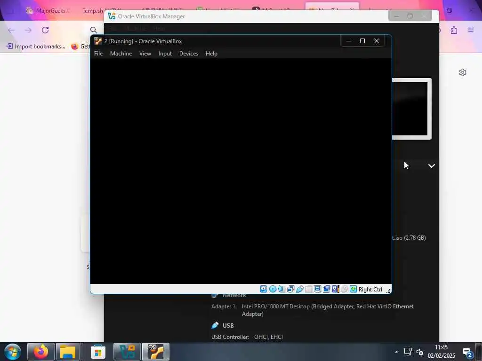The image size is (482, 361).
Task: Click recording indicator in VM status bar
Action: [327, 289]
